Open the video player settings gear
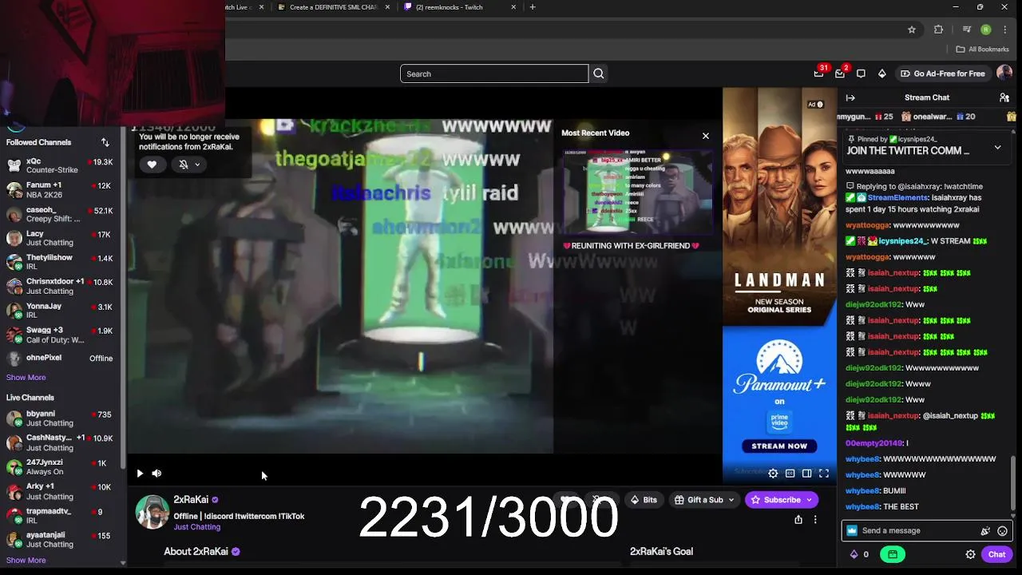 [x=773, y=474]
